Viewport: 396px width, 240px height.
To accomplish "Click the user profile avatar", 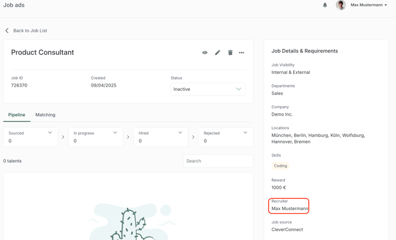I will [340, 5].
